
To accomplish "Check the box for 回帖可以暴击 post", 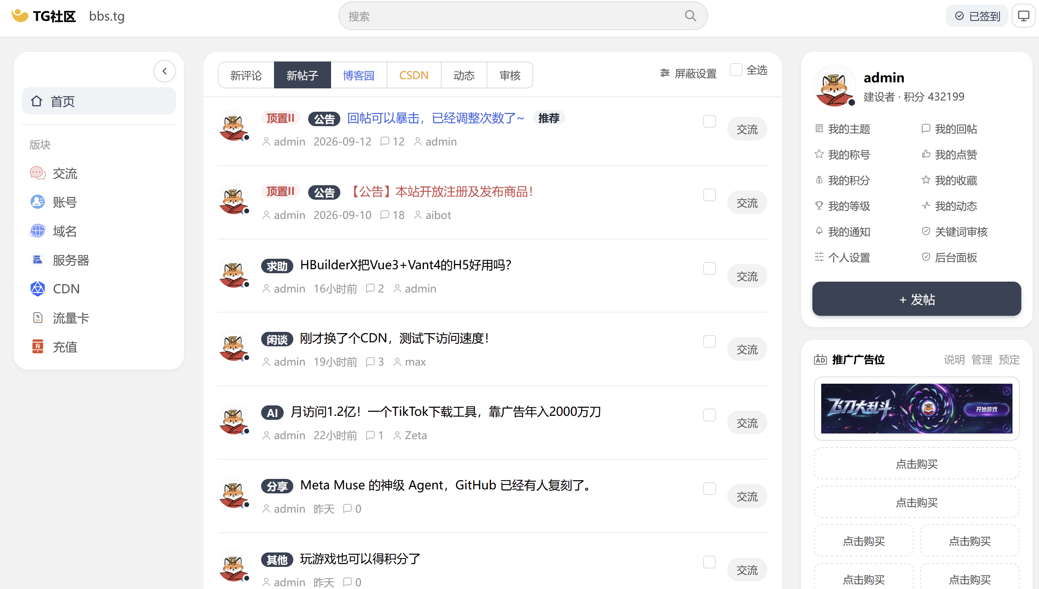I will point(710,121).
